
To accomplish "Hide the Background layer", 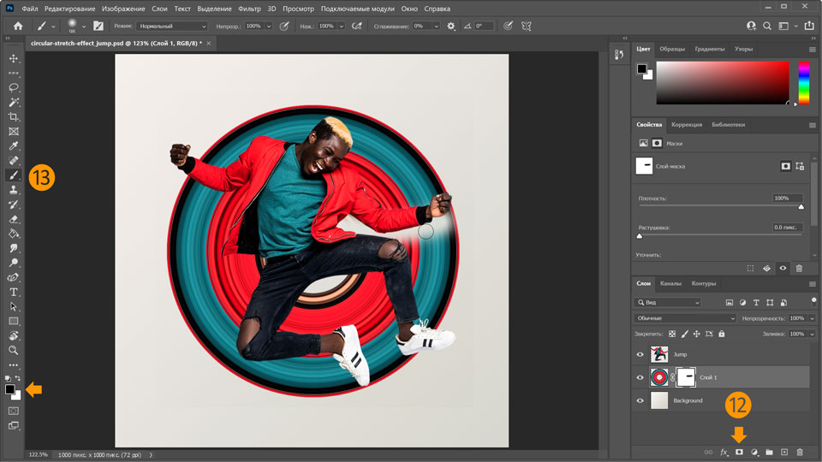I will pyautogui.click(x=640, y=400).
